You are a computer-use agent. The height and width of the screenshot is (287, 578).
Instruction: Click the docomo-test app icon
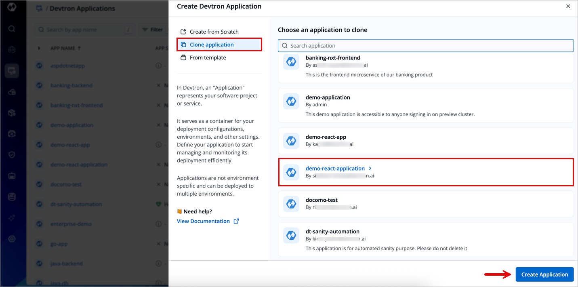tap(291, 204)
